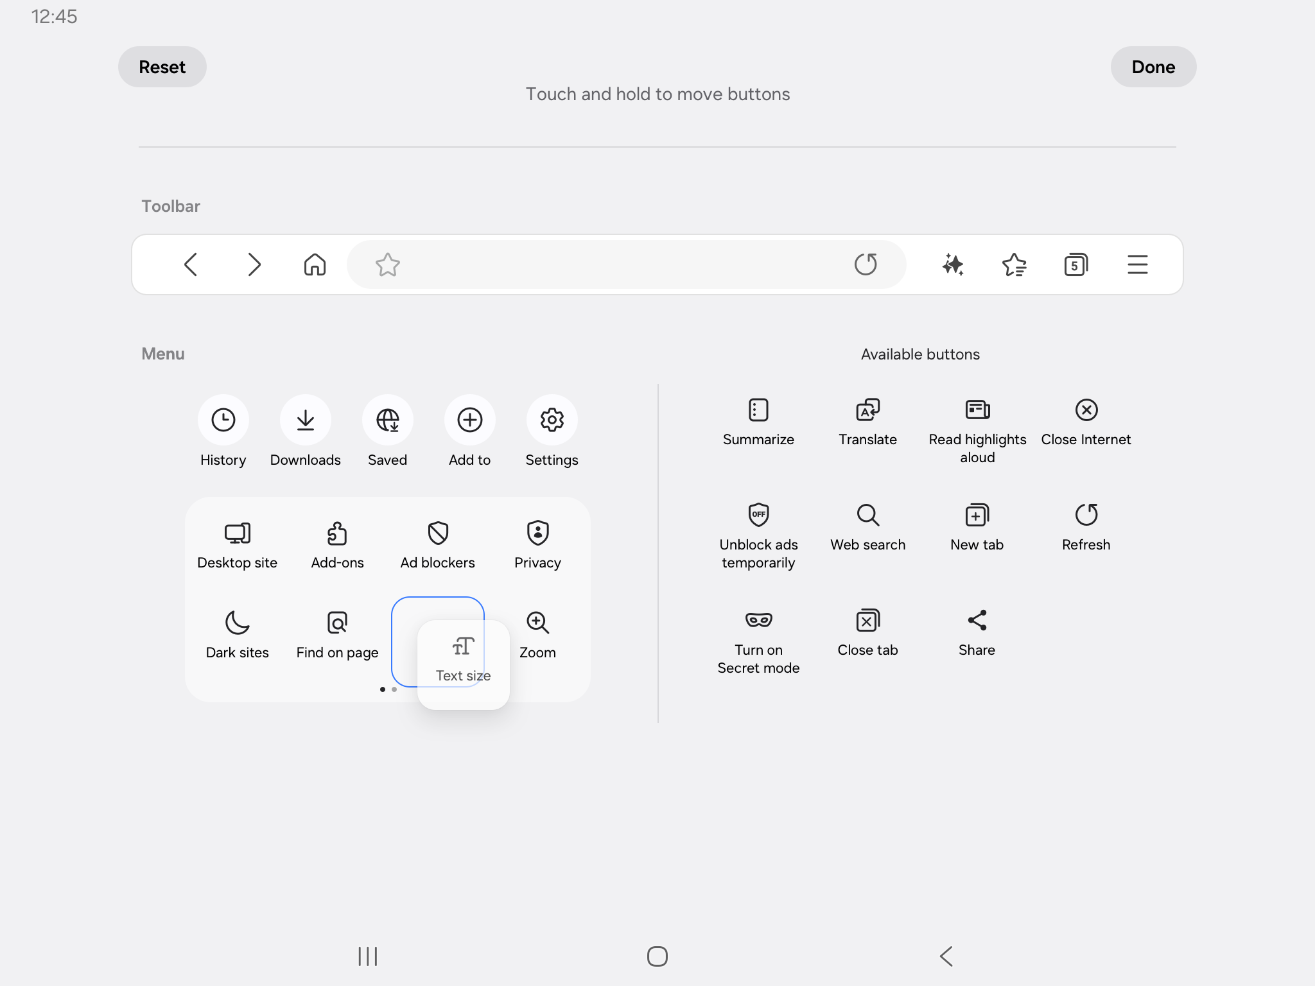
Task: Tap the AI sparkle icon in toolbar
Action: tap(953, 264)
